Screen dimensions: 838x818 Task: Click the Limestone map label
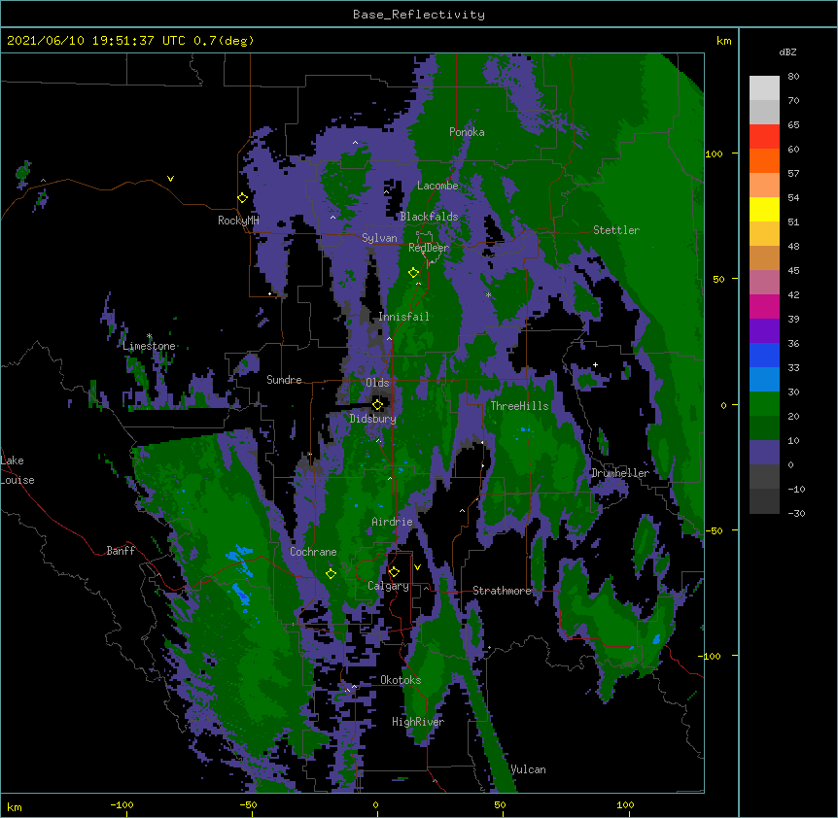coord(149,346)
